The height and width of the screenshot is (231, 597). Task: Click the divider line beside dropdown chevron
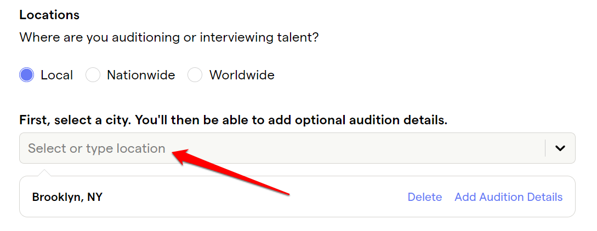[545, 148]
